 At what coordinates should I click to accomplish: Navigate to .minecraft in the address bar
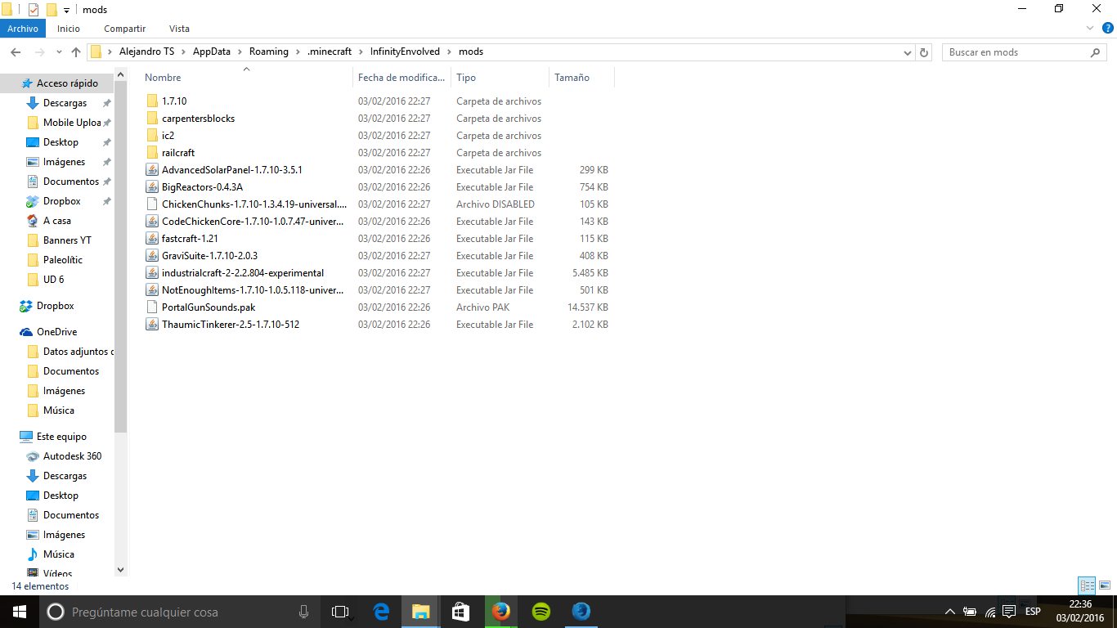pos(330,52)
